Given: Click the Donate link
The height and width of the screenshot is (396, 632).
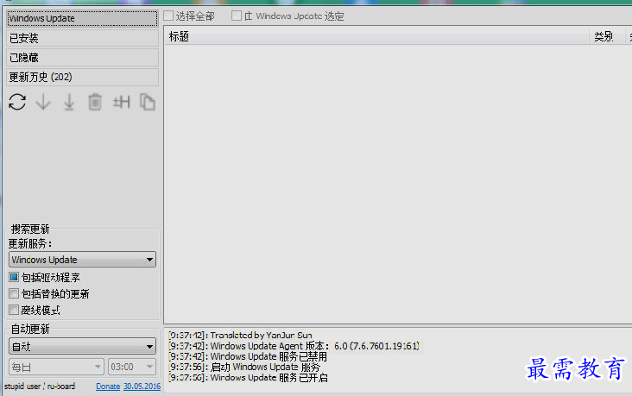Looking at the screenshot, I should coord(108,387).
